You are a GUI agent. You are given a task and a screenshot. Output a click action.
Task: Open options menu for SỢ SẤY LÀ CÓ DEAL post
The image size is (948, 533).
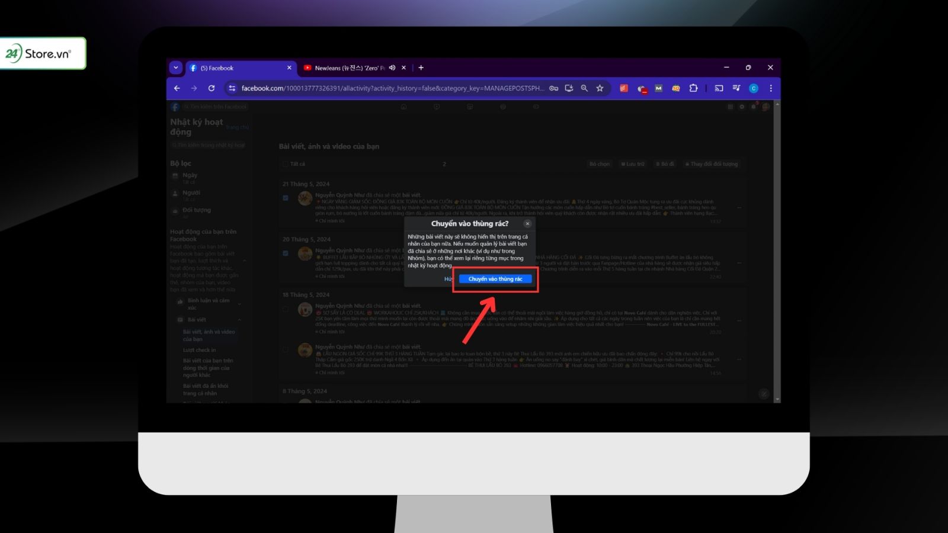coord(739,320)
